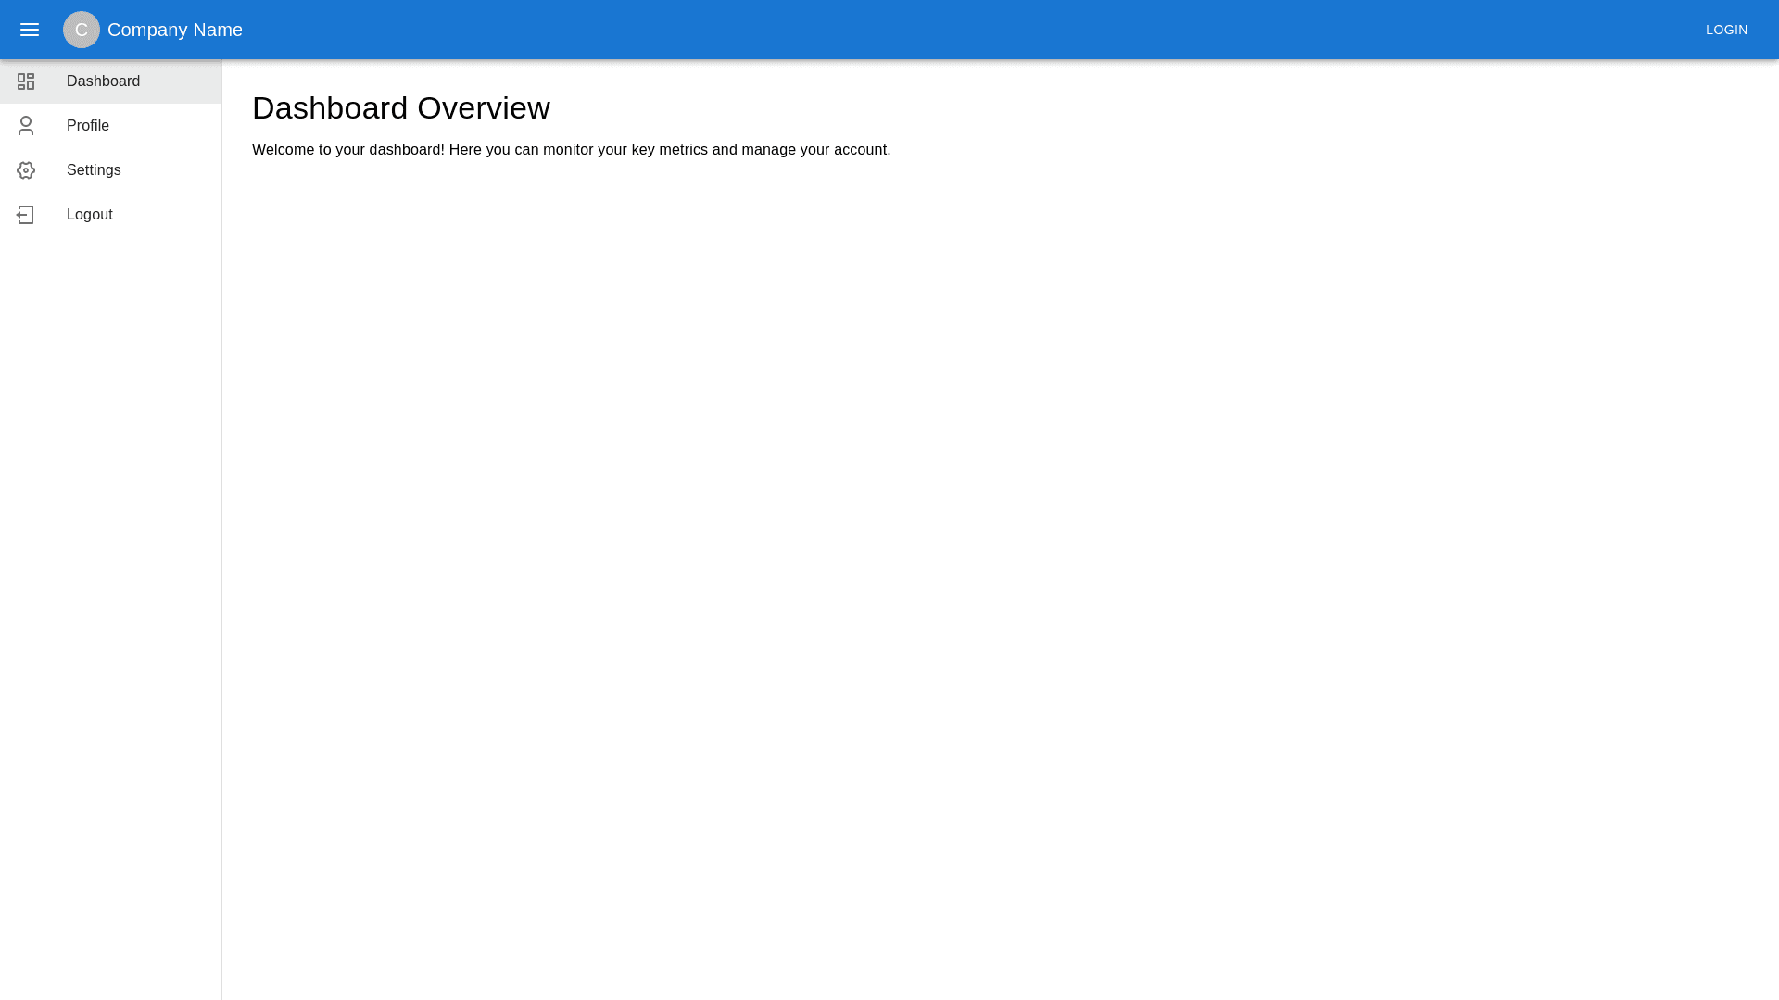Click the word Overview in the page heading

tap(483, 108)
